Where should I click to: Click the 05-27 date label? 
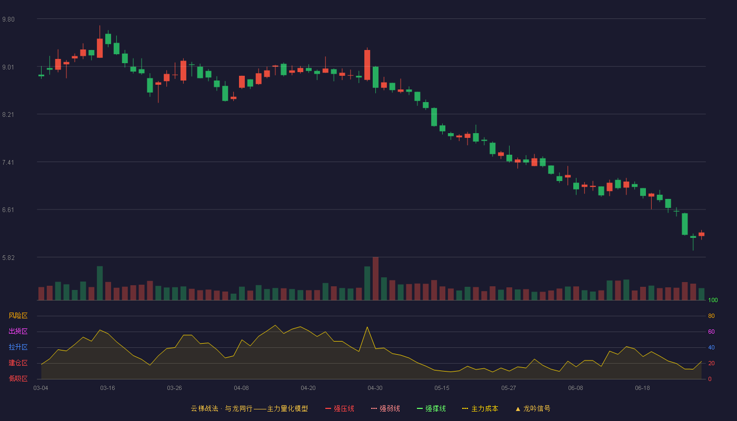coord(509,388)
